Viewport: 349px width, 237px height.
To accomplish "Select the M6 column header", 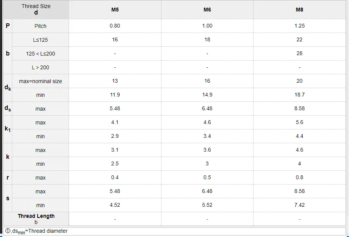I will [x=207, y=10].
